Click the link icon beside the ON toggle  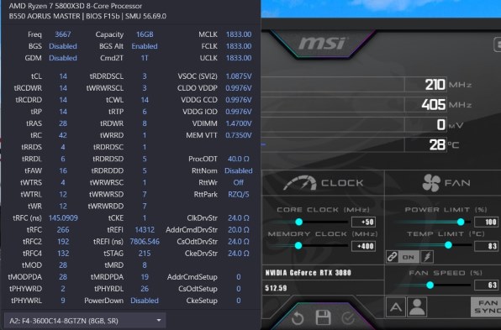pyautogui.click(x=392, y=257)
